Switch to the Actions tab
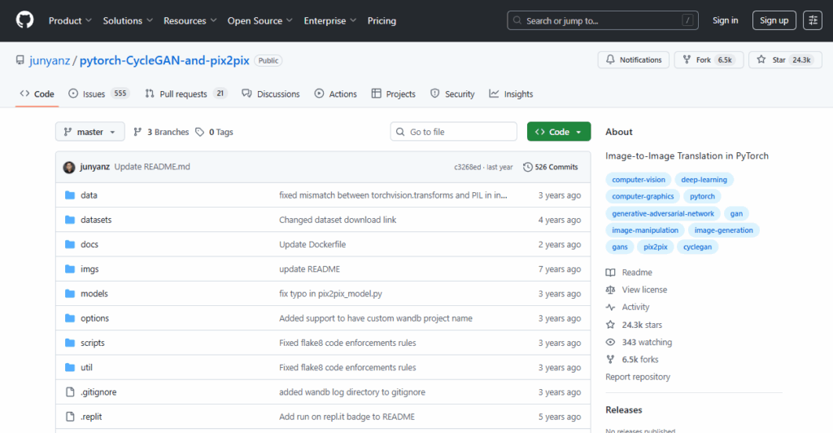833x433 pixels. coord(335,94)
